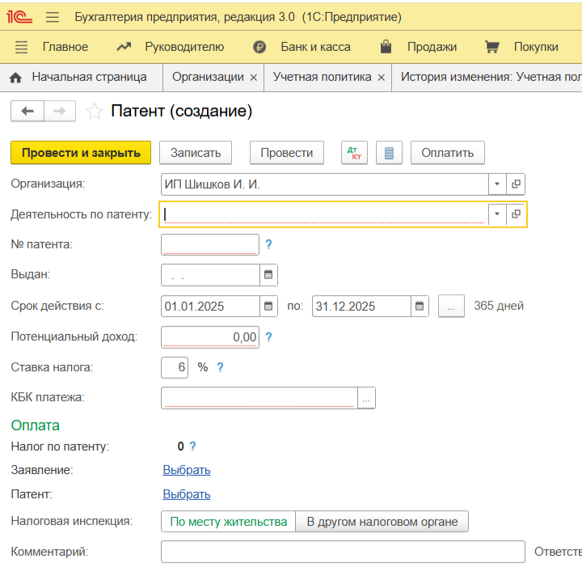Go back with the left arrow button
This screenshot has height=572, width=582.
pos(27,112)
